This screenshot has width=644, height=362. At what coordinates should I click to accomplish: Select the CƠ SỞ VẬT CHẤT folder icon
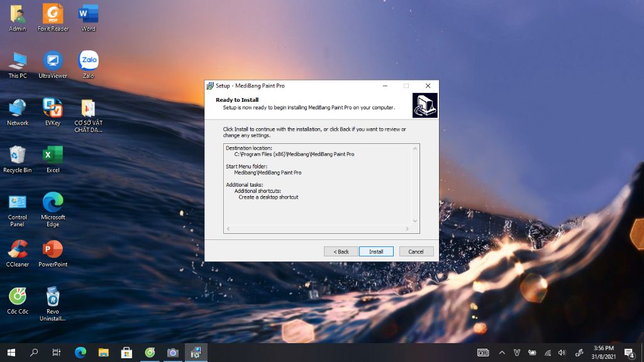88,116
